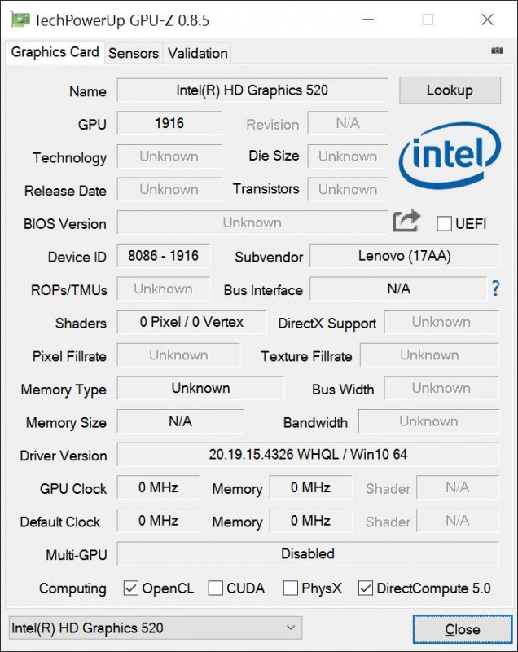Click the Device ID field showing 8086 - 1916

tap(163, 256)
